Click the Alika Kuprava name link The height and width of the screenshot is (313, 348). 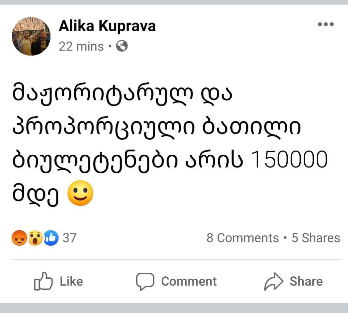[x=107, y=26]
